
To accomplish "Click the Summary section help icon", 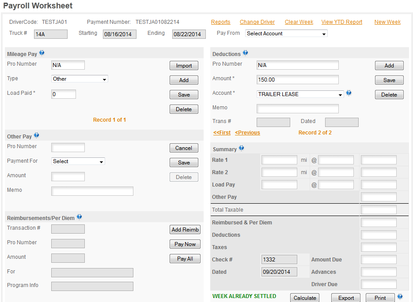I will coord(241,148).
